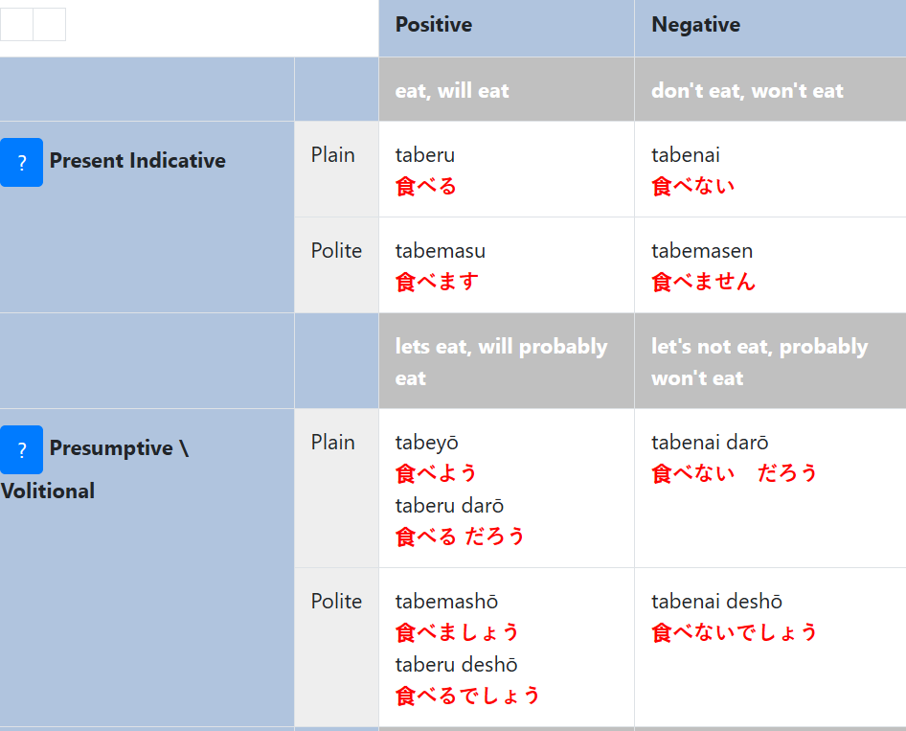906x731 pixels.
Task: Click the word tabeyō in the Plain row
Action: click(x=426, y=443)
